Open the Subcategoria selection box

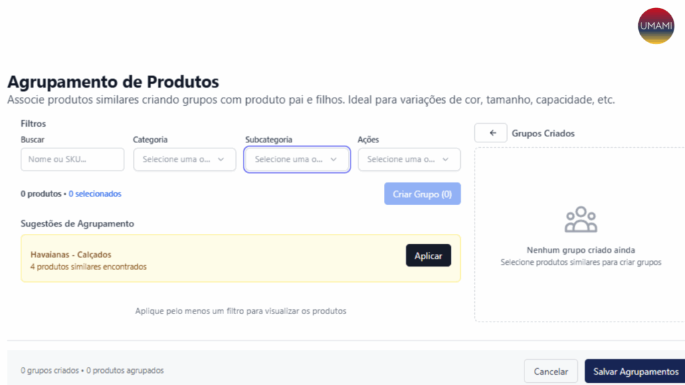tap(296, 159)
